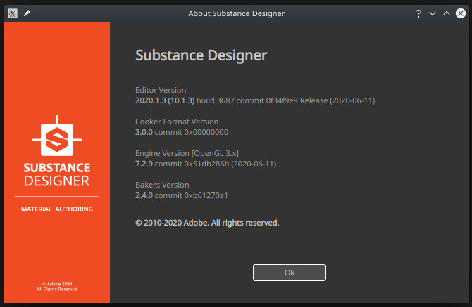Click the 2.4.0 commit 0xb61270a1 line
472x307 pixels.
pos(182,195)
